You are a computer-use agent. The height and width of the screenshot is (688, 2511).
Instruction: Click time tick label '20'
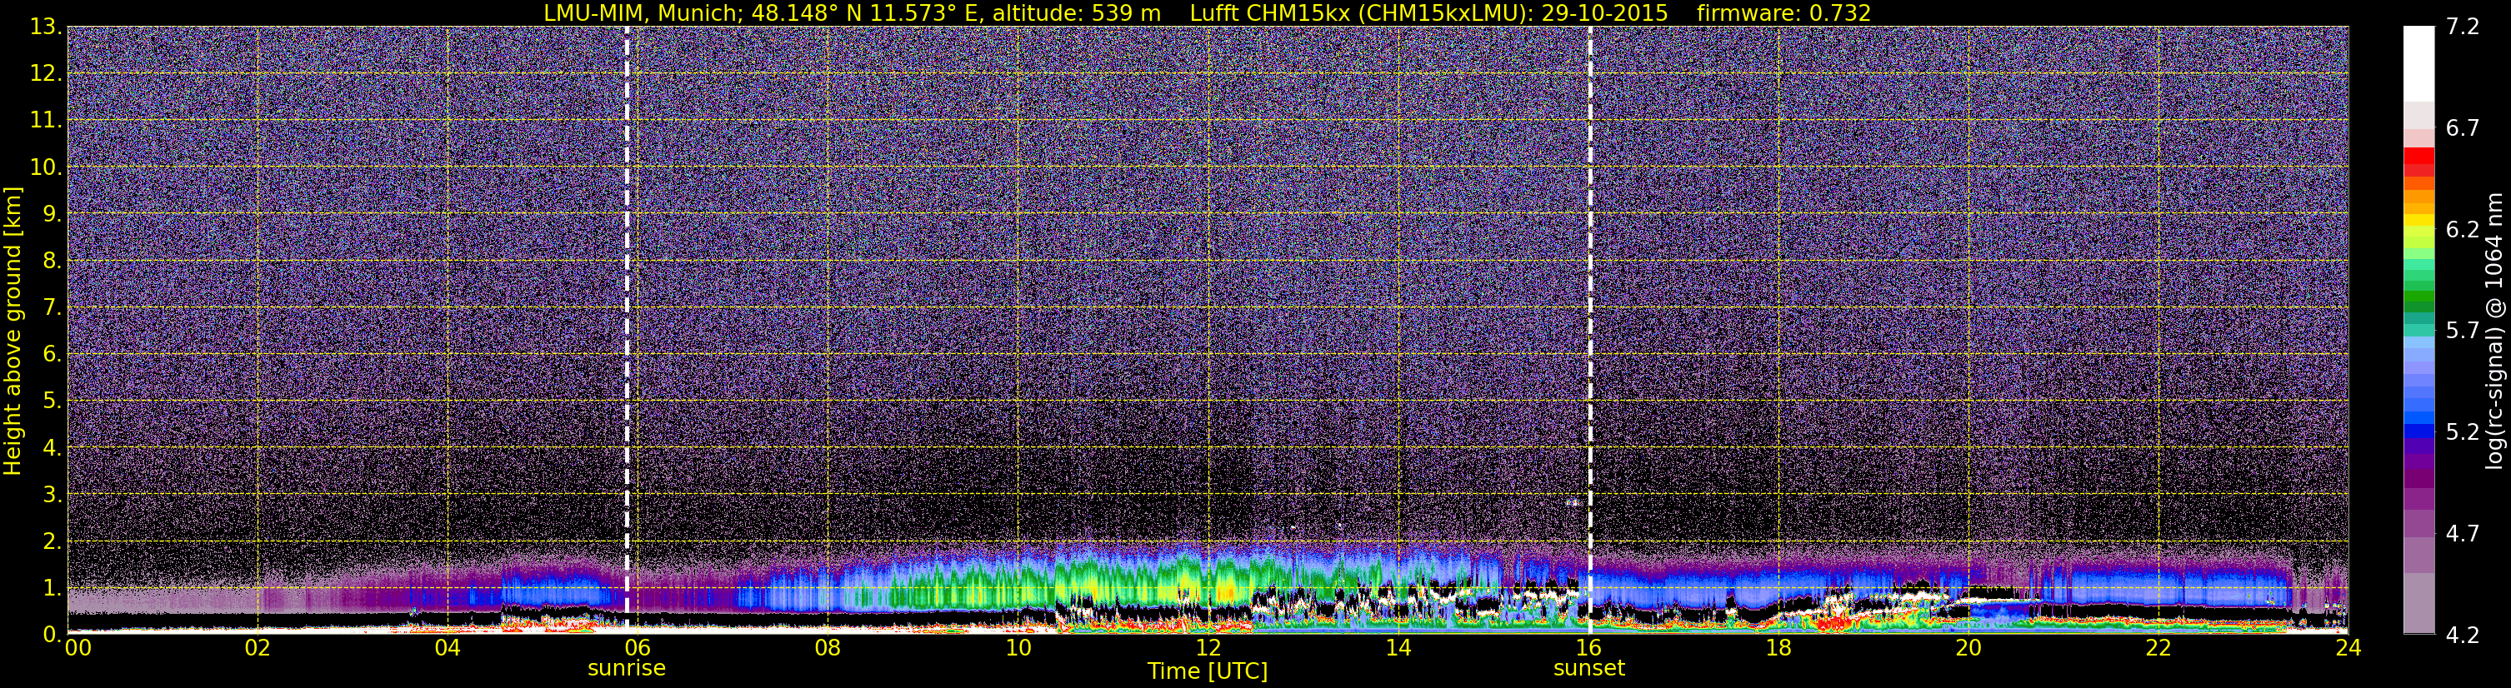(x=1968, y=649)
